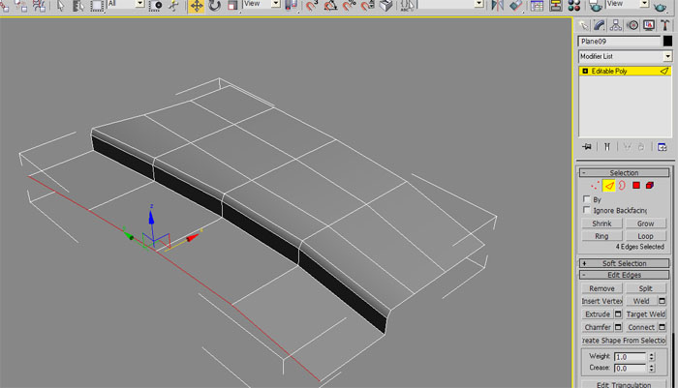Open the Select by Name tool
678x388 pixels.
pyautogui.click(x=78, y=6)
